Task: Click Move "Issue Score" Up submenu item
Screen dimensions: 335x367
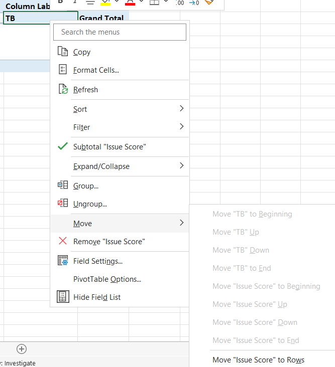Action: point(250,304)
